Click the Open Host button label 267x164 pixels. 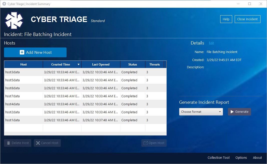tap(156, 143)
